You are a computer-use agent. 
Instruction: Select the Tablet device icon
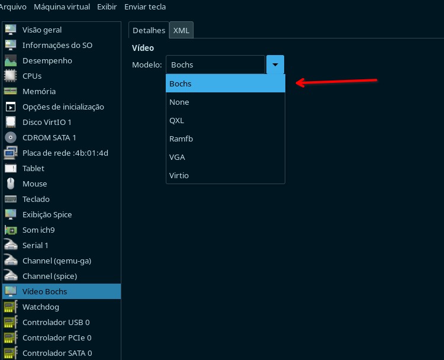pyautogui.click(x=11, y=168)
